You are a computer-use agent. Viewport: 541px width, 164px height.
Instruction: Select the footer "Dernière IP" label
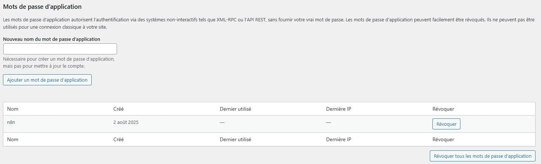(339, 140)
